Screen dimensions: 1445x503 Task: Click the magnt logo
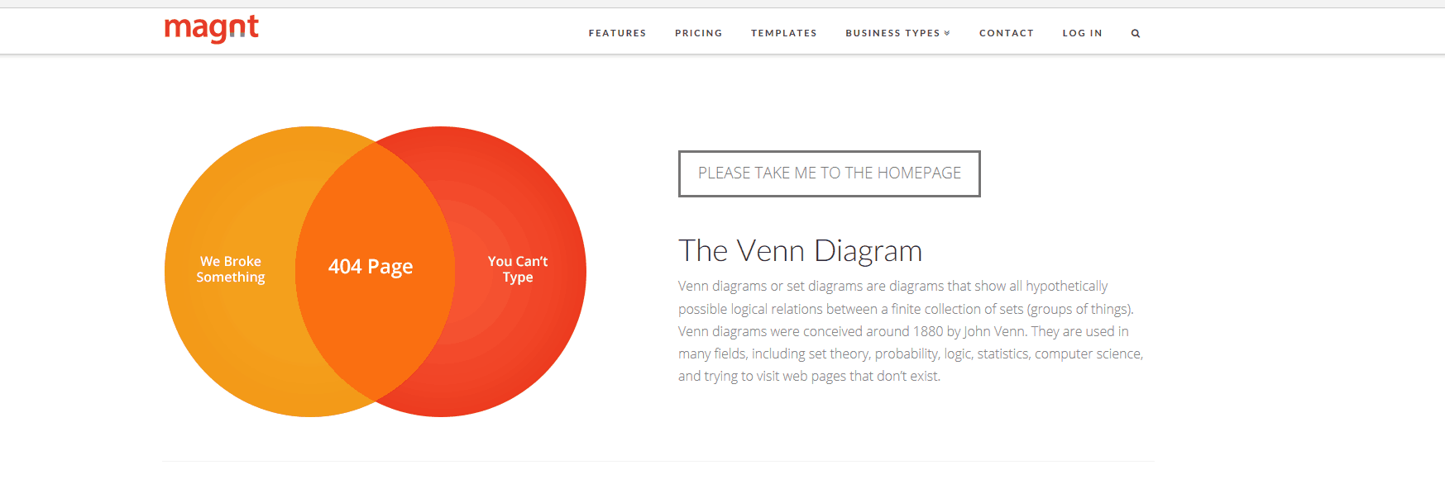(211, 29)
